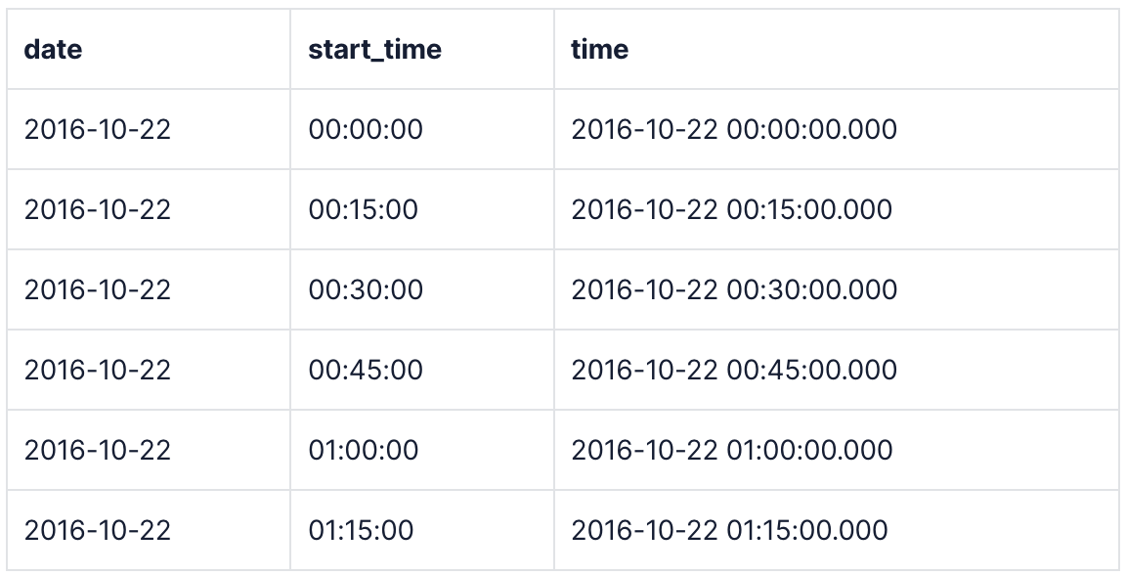Image resolution: width=1126 pixels, height=575 pixels.
Task: Click time cell 2016-10-22 00:00:00.000
Action: [x=734, y=129]
